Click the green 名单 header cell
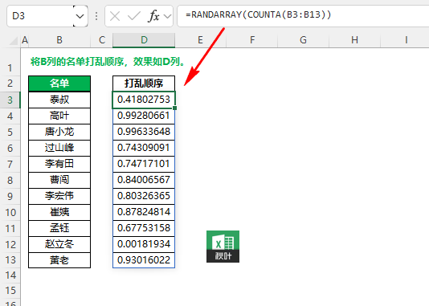Screen dimensions: 429x306 point(59,84)
